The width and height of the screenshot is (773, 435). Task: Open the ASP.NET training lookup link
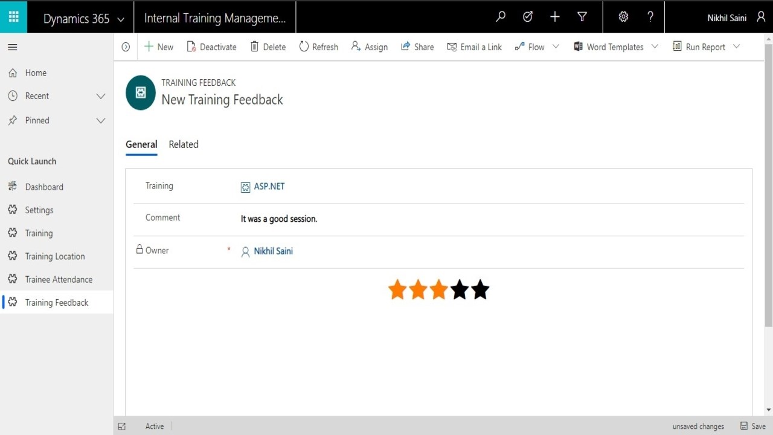[x=269, y=187]
